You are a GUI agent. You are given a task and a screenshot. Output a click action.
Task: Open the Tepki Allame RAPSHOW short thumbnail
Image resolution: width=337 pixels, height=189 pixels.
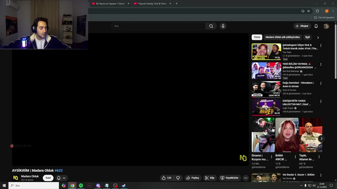point(311,135)
